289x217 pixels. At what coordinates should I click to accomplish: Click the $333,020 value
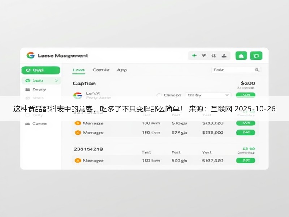point(213,123)
